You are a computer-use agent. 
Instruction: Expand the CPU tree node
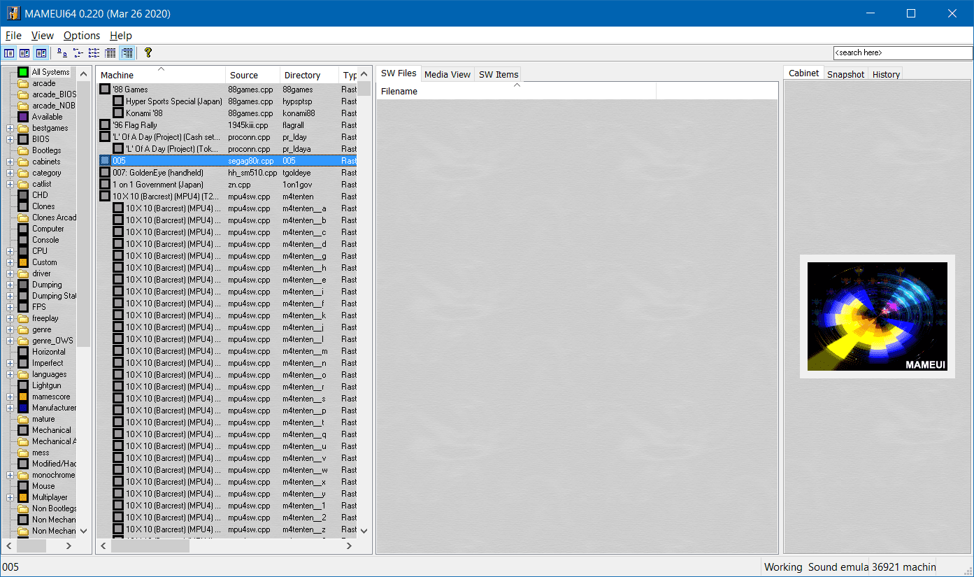point(10,251)
